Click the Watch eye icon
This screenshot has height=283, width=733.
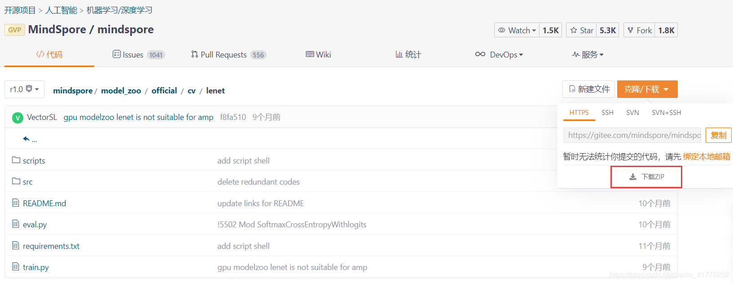[502, 30]
